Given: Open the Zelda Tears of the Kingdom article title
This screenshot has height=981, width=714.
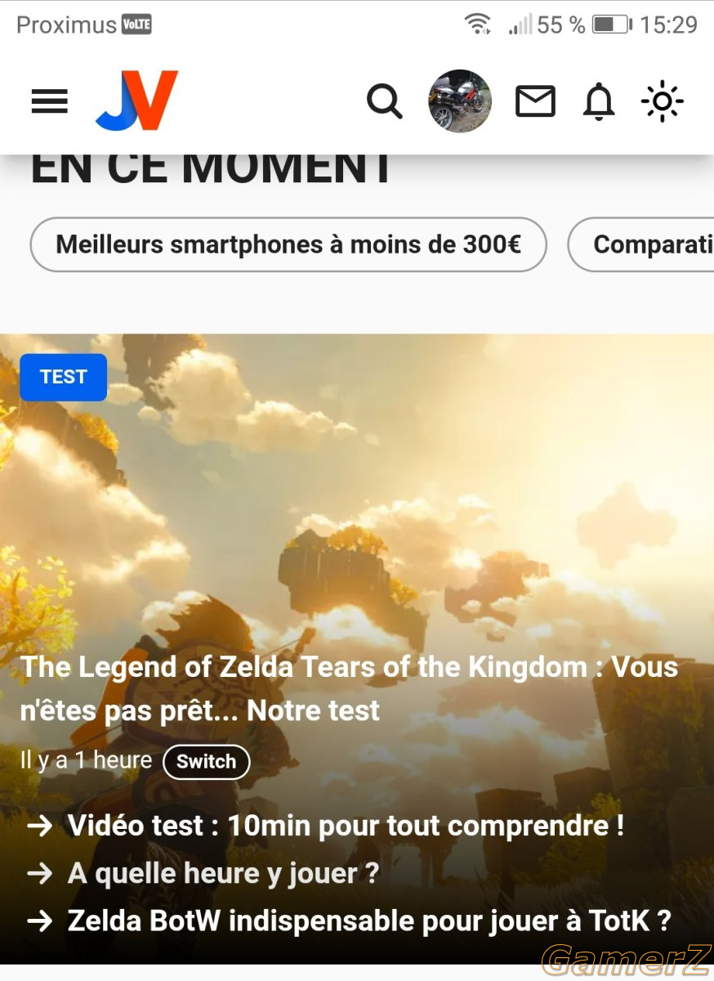Looking at the screenshot, I should coord(350,688).
